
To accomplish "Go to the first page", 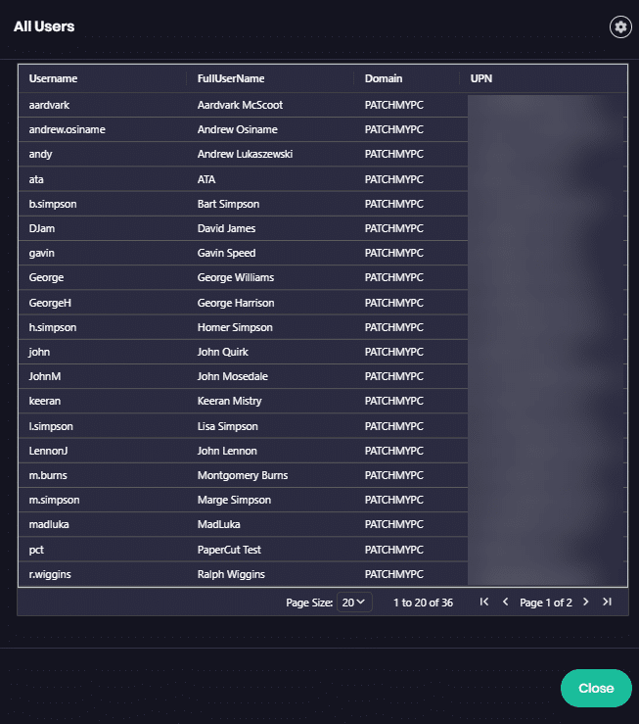I will 483,603.
